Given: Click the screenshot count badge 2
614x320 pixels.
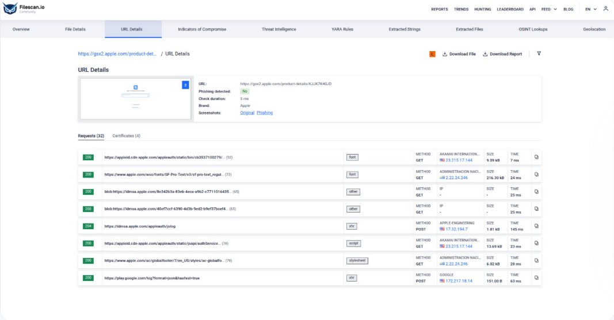Looking at the screenshot, I should pyautogui.click(x=185, y=85).
